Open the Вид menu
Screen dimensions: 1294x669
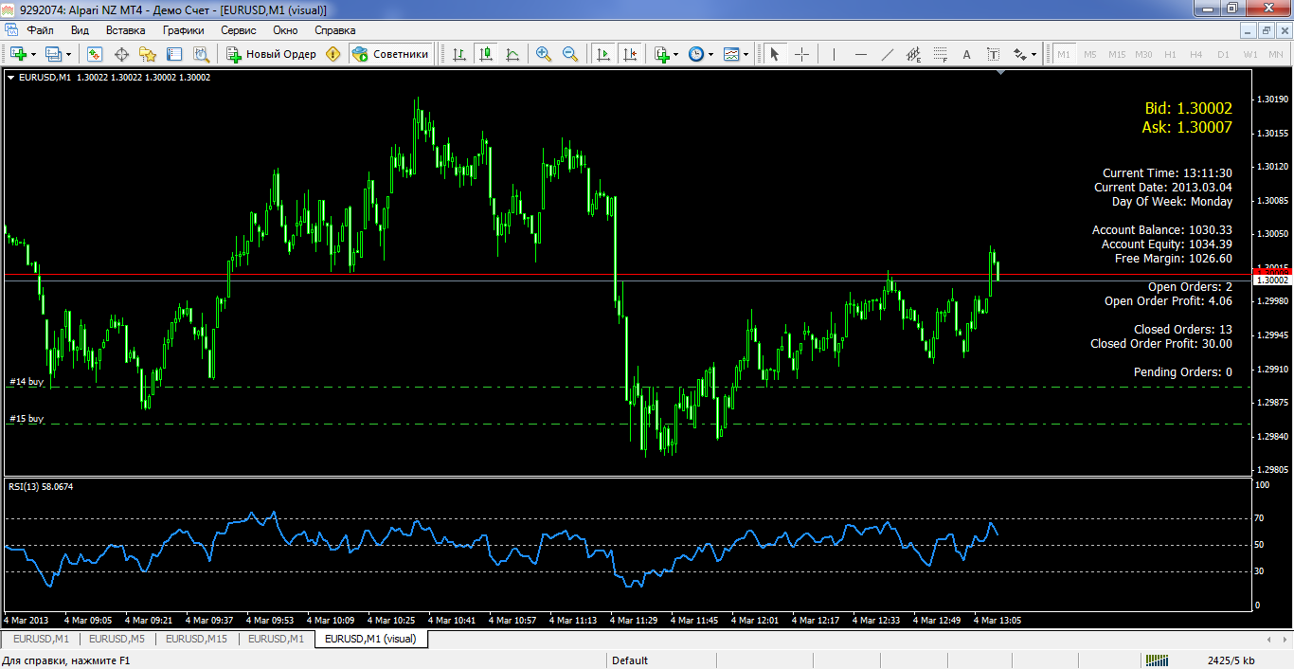80,29
